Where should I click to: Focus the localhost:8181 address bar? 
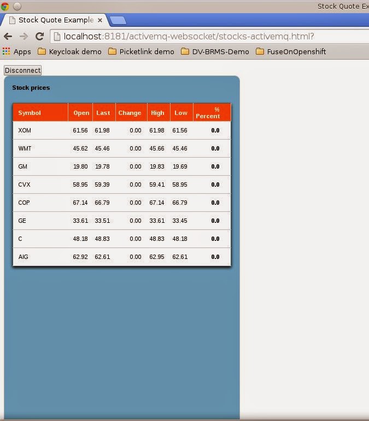(x=209, y=36)
